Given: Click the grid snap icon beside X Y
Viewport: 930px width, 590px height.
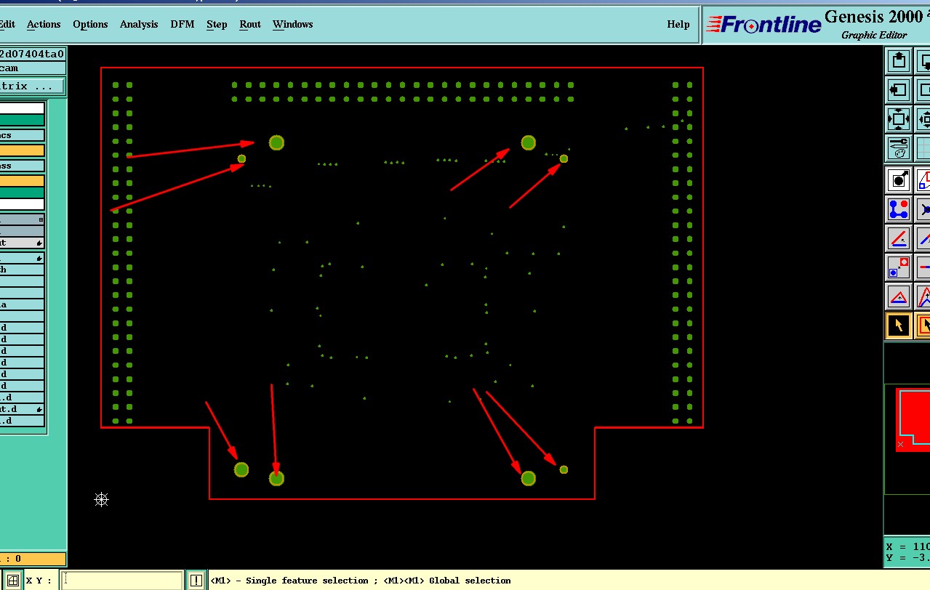Looking at the screenshot, I should [12, 581].
